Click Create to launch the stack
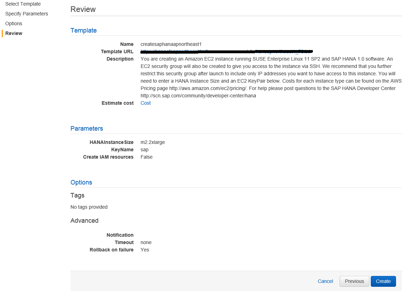Viewport: 402px width, 291px height. (x=383, y=281)
